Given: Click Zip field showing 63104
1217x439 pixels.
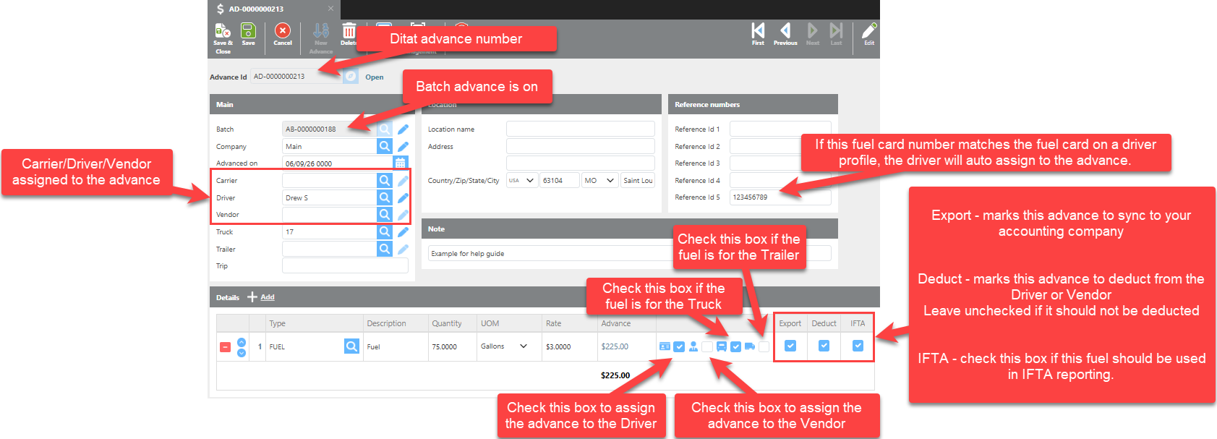Looking at the screenshot, I should [560, 180].
